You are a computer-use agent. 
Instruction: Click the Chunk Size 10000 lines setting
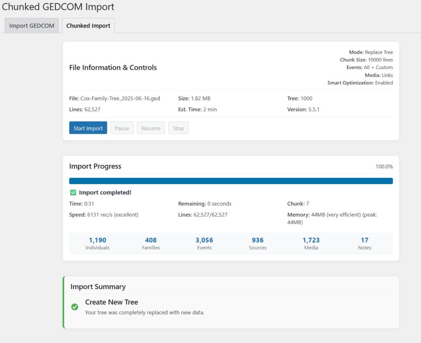366,60
